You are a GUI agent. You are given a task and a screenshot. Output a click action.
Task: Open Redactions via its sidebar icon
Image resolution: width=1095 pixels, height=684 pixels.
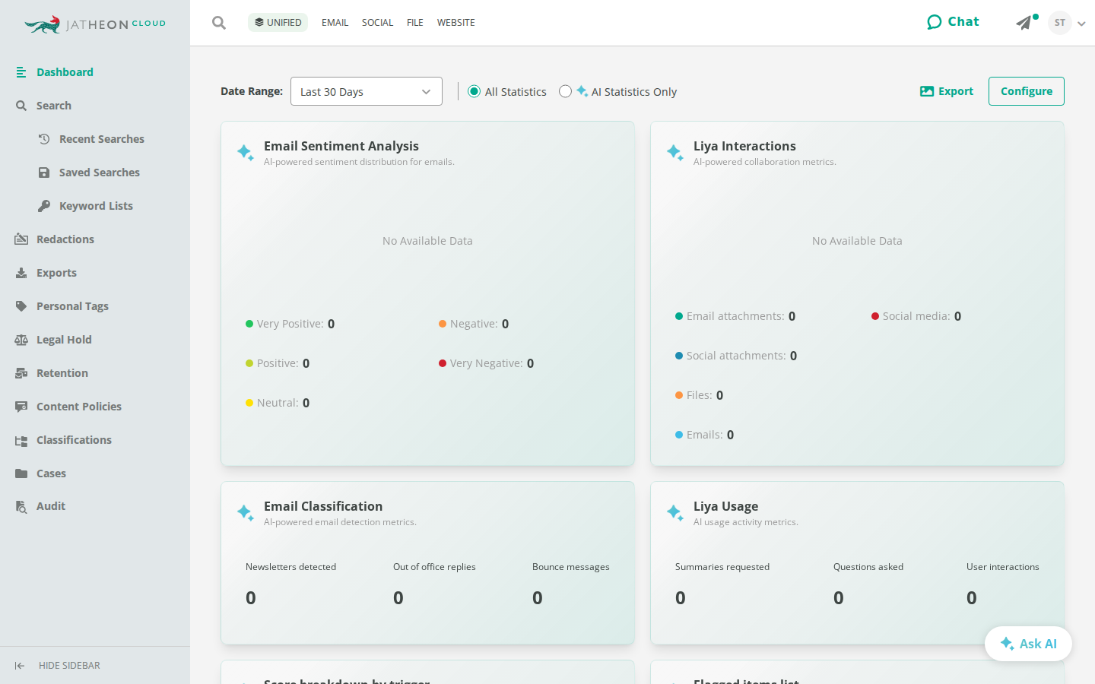click(21, 239)
